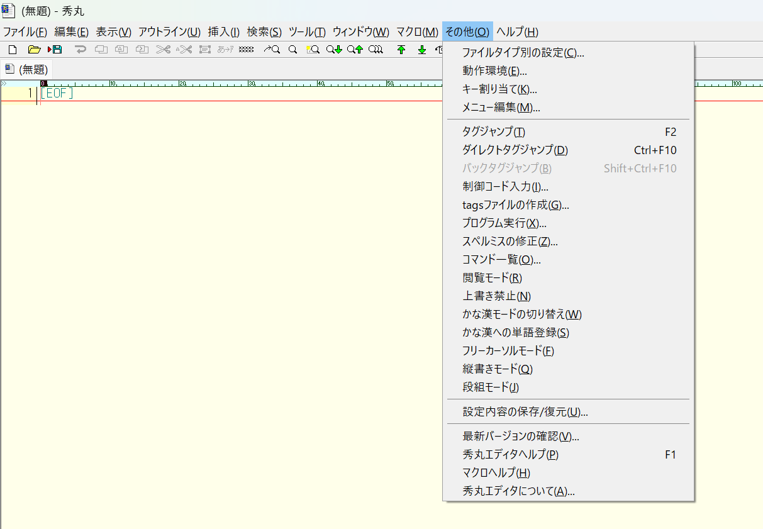Click 秀丸エディタについて(A)... menu entry

[x=518, y=491]
